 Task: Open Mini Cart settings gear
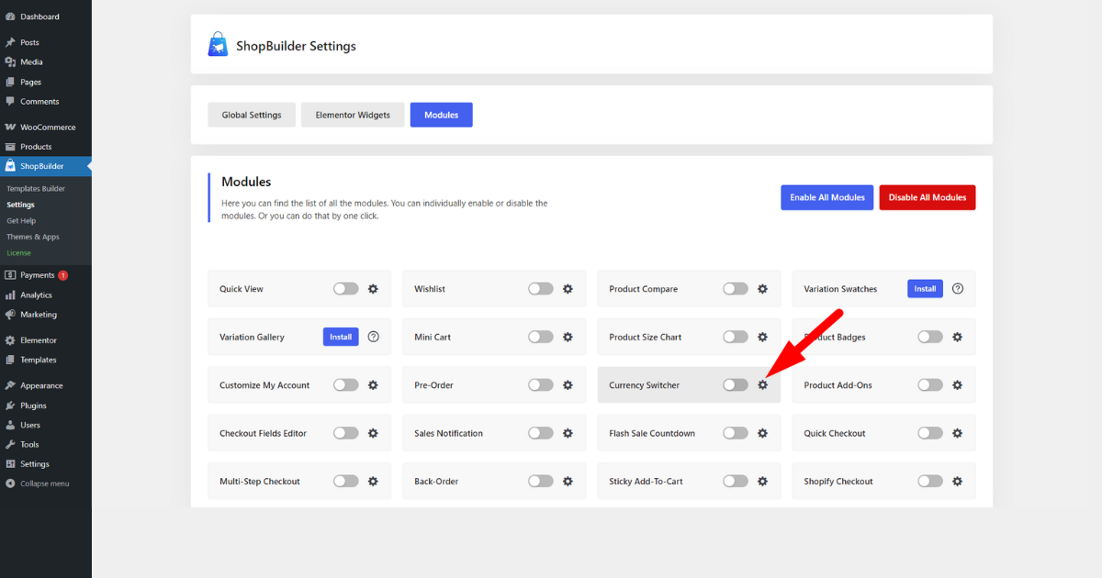click(x=568, y=337)
